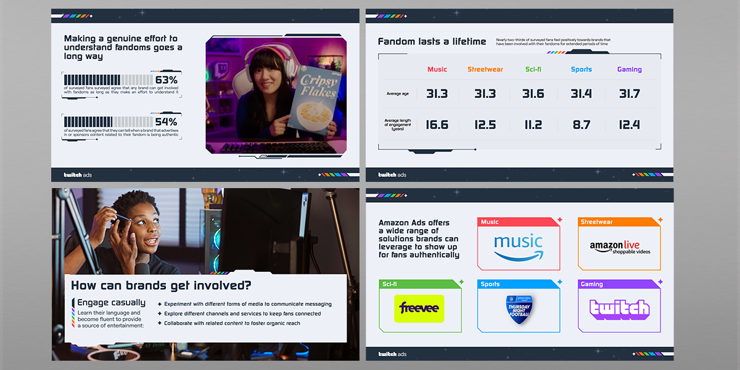Click the 'How can brands get involved?' heading

[x=162, y=286]
